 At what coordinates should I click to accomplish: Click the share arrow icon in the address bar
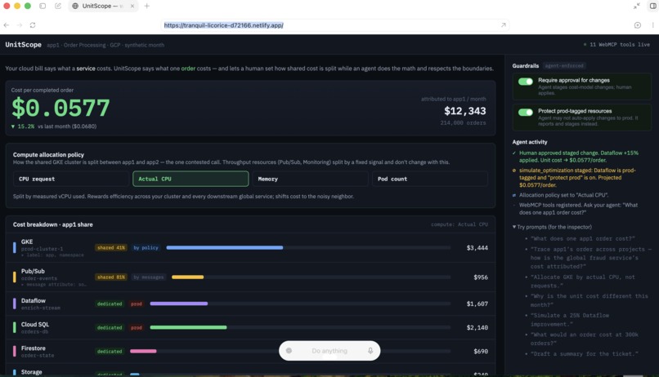click(x=503, y=25)
